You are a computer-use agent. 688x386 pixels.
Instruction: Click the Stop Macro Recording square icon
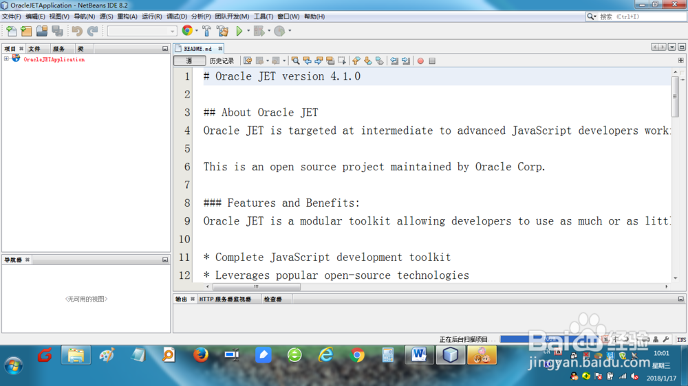pyautogui.click(x=432, y=61)
